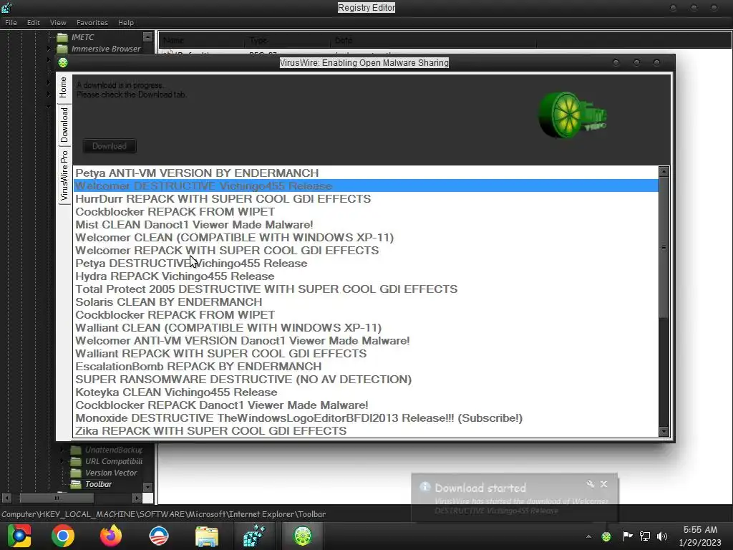Click the VirusWire lime tray icon

[x=606, y=536]
